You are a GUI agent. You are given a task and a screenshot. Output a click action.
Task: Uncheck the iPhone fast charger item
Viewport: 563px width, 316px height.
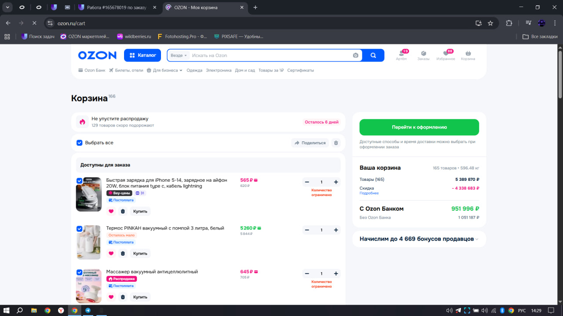[80, 181]
